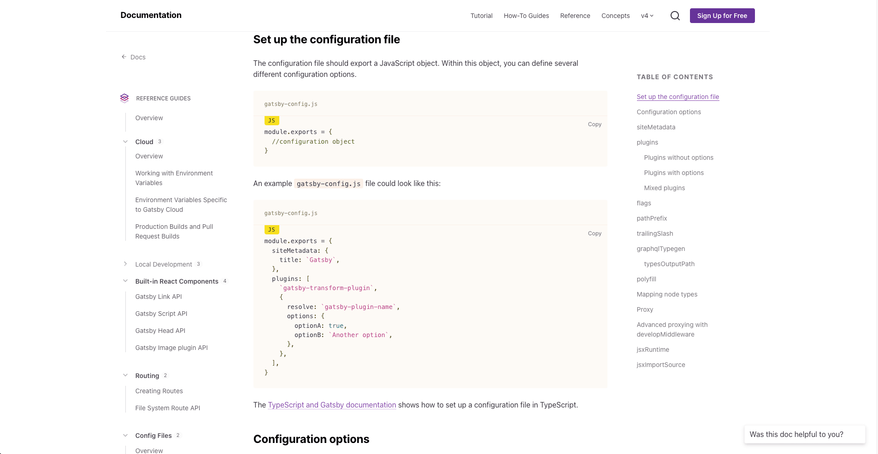The height and width of the screenshot is (454, 878).
Task: Open the TypeScript and Gatsby documentation link
Action: tap(332, 405)
